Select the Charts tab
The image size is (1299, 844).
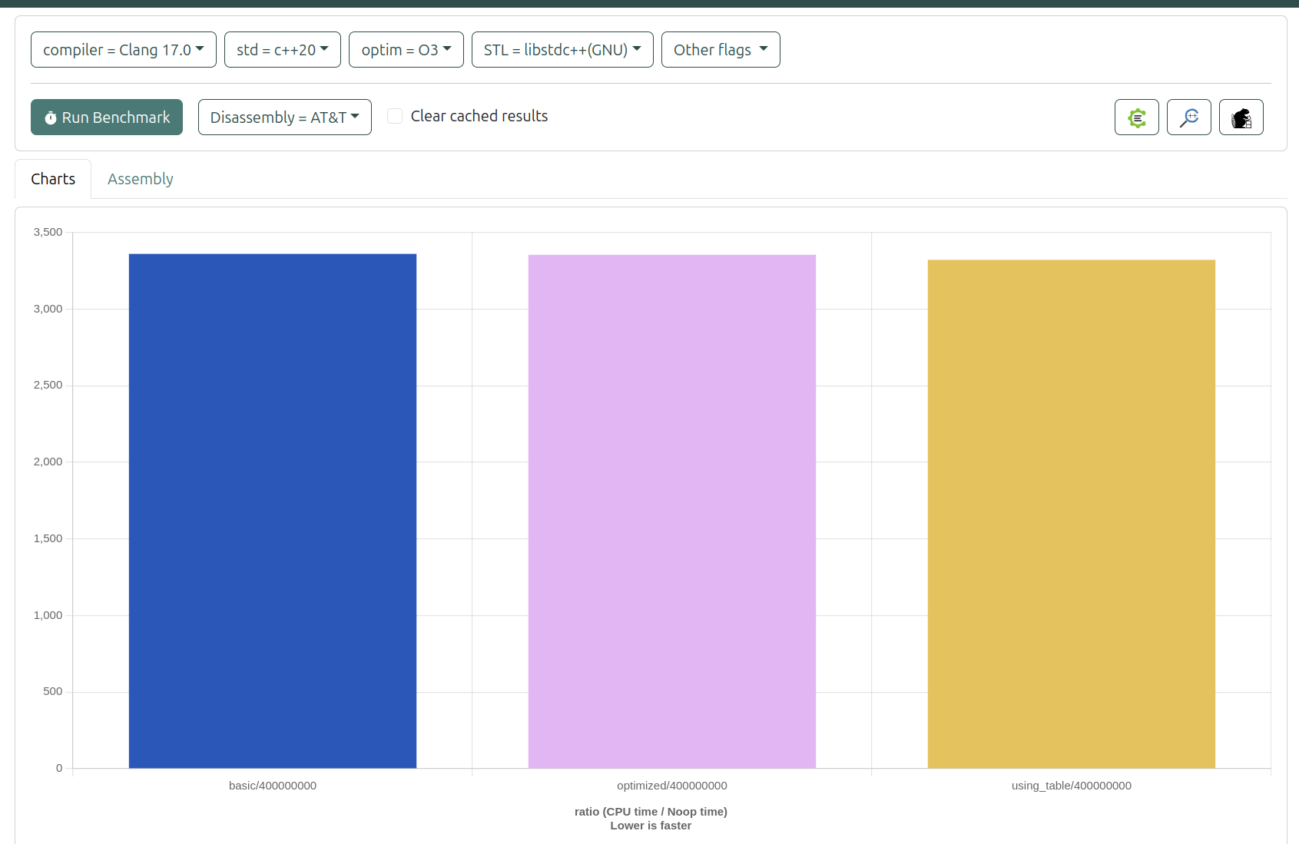[x=53, y=179]
